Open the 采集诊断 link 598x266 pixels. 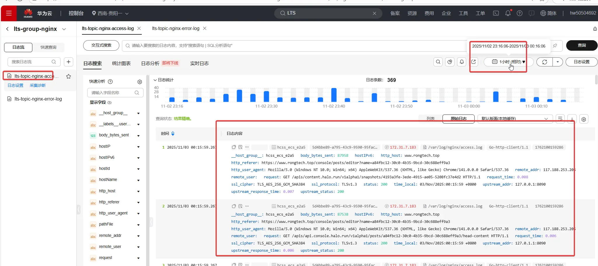[38, 85]
